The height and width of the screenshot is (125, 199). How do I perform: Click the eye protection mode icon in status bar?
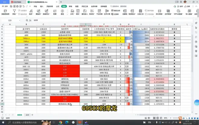146,118
